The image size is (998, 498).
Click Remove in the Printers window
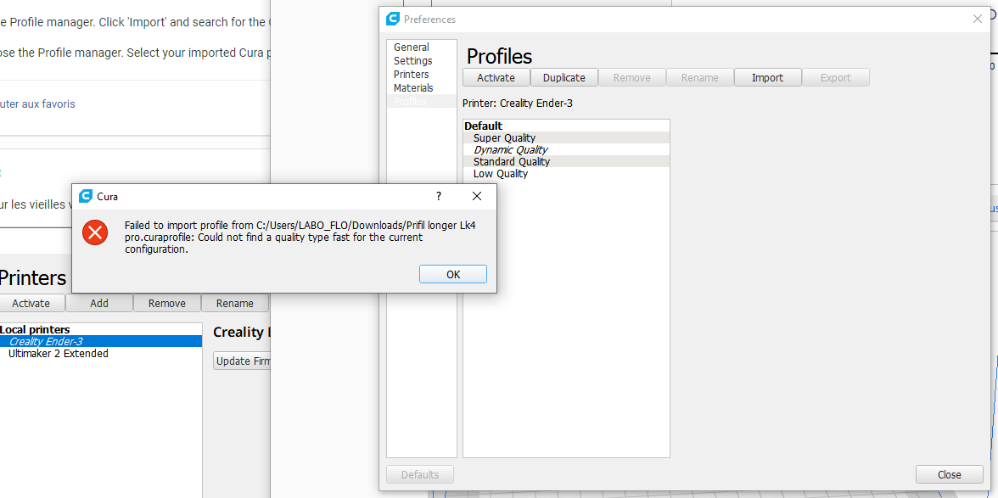point(166,304)
